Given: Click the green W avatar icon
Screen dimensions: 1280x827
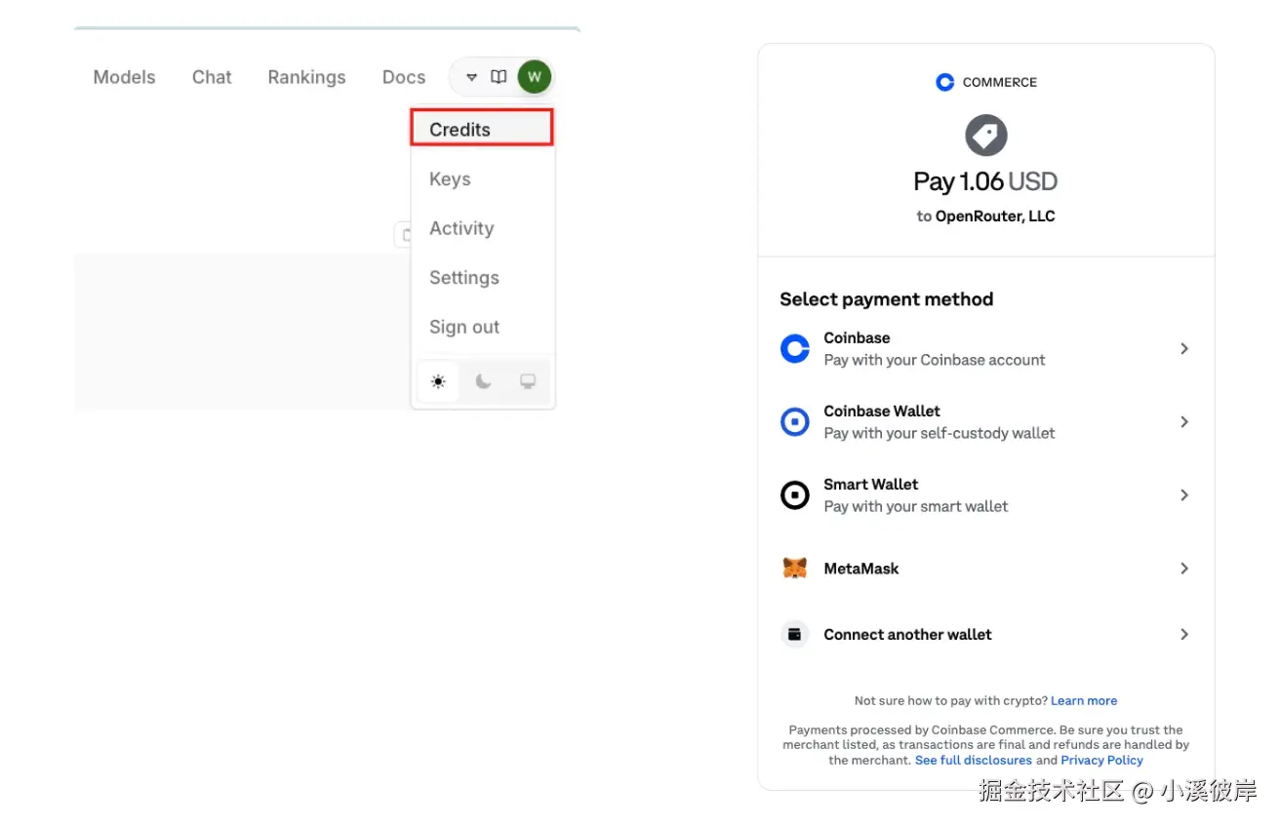Looking at the screenshot, I should pyautogui.click(x=534, y=77).
